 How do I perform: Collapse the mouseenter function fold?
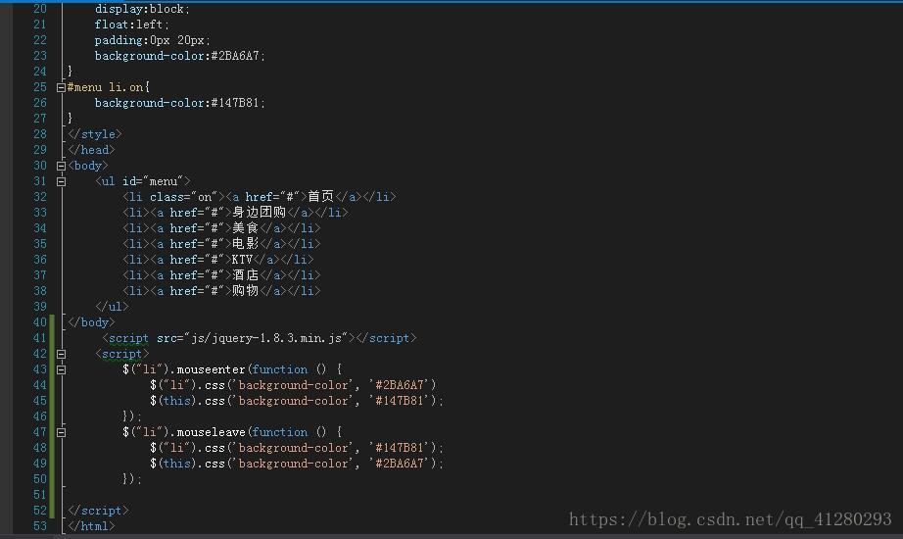61,370
